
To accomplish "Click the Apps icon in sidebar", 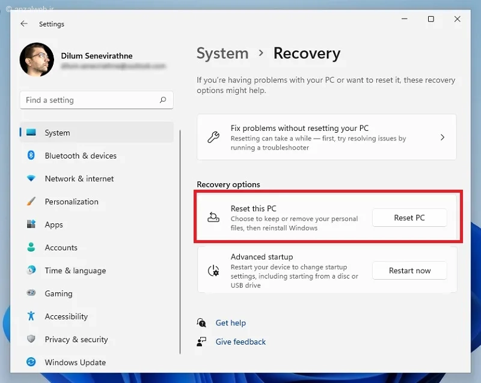I will 31,225.
